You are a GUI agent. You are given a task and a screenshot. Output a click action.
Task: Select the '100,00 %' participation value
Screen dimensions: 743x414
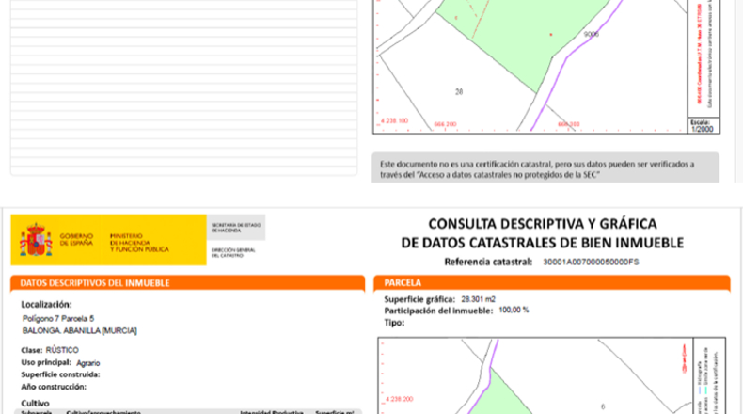click(x=514, y=310)
